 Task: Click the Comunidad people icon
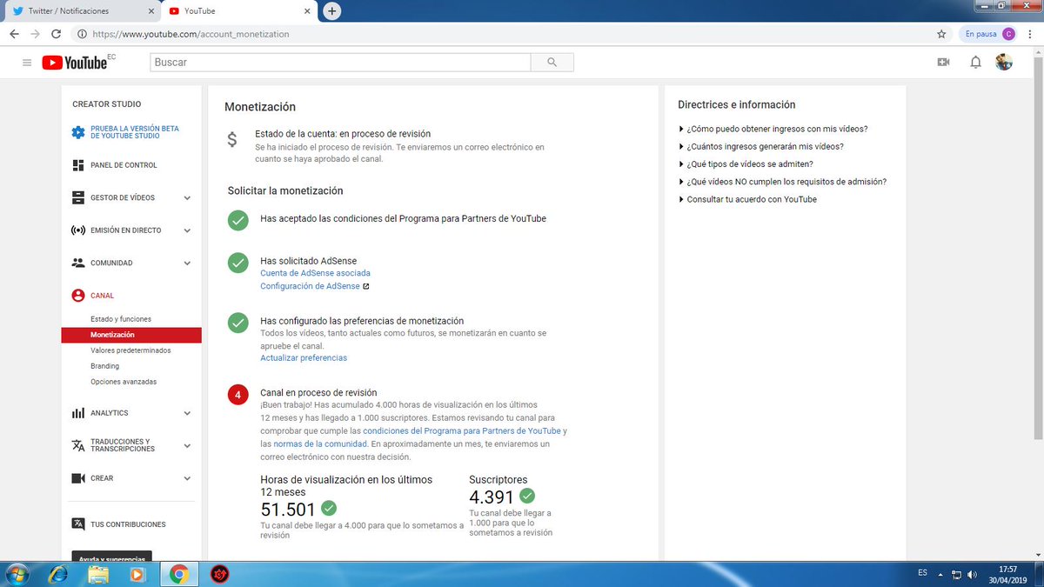(78, 263)
